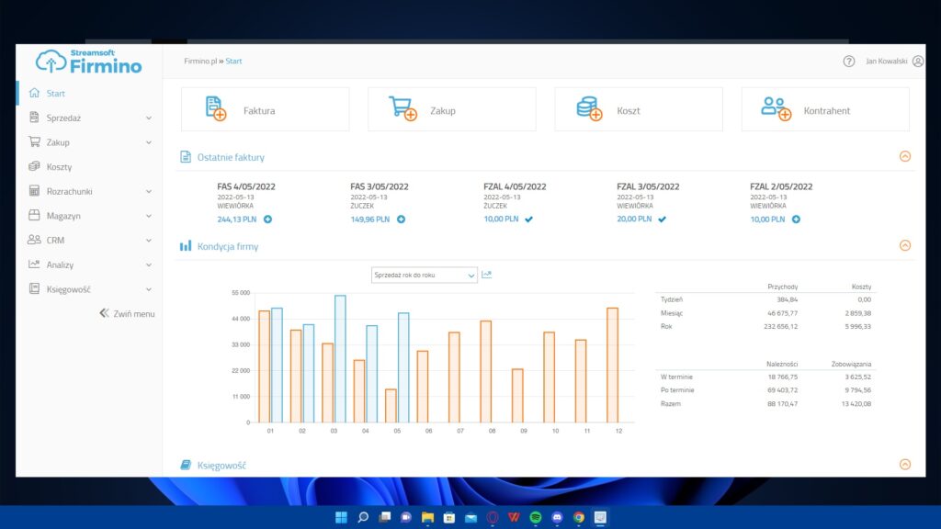
Task: Click the 'Księgowość' dashboard section heading
Action: [222, 466]
